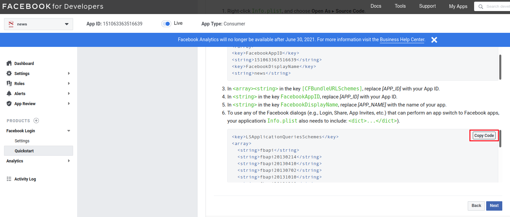This screenshot has height=217, width=510.
Task: Click the Next button to continue Quickstart
Action: click(x=494, y=206)
